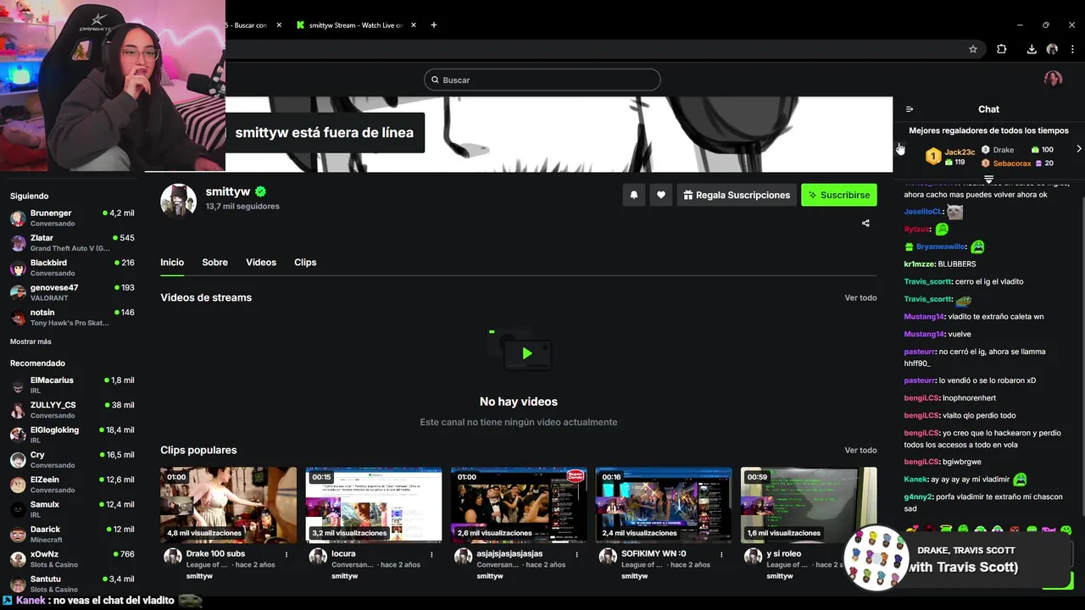
Task: Open Zlatar channel in sidebar
Action: (x=72, y=243)
